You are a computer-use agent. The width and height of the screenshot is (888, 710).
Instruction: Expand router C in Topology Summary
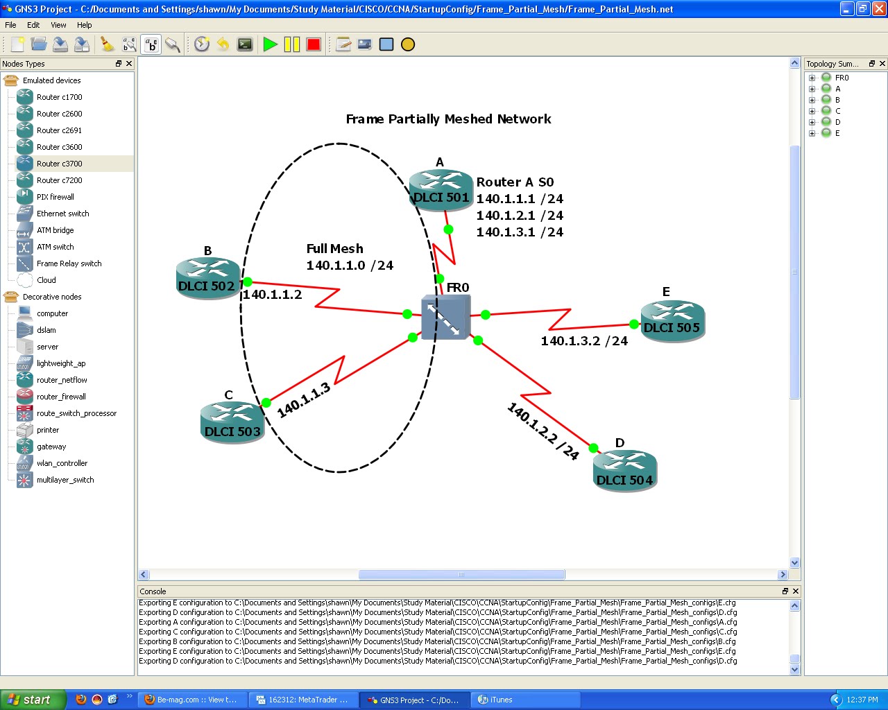click(x=812, y=111)
